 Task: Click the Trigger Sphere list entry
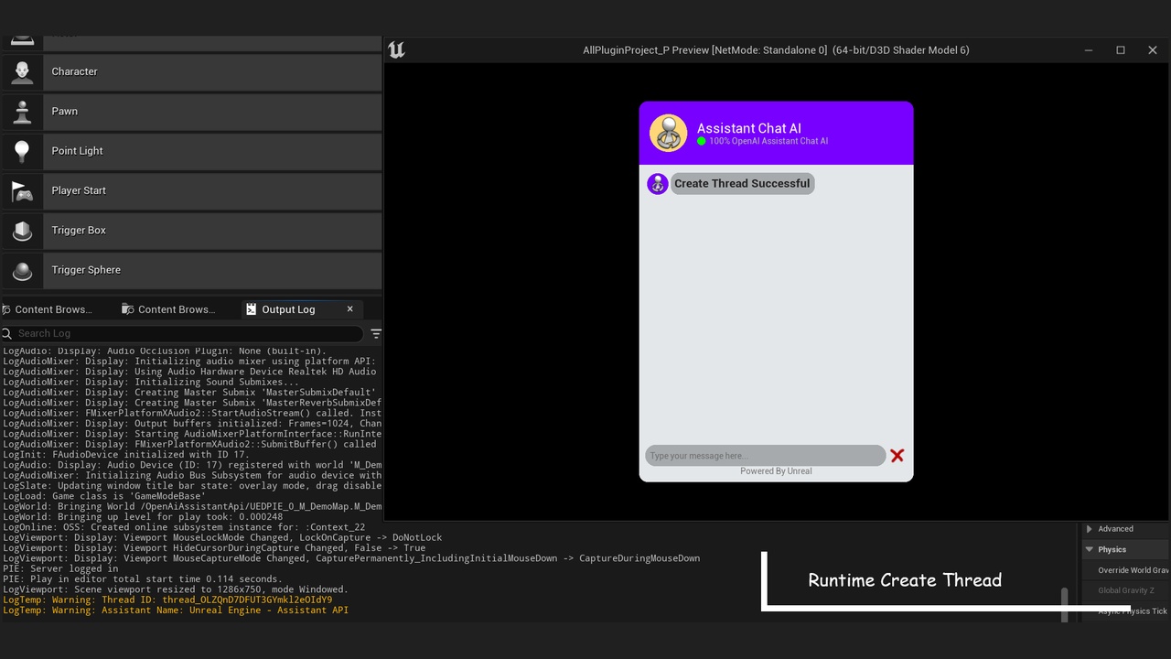[x=191, y=270]
